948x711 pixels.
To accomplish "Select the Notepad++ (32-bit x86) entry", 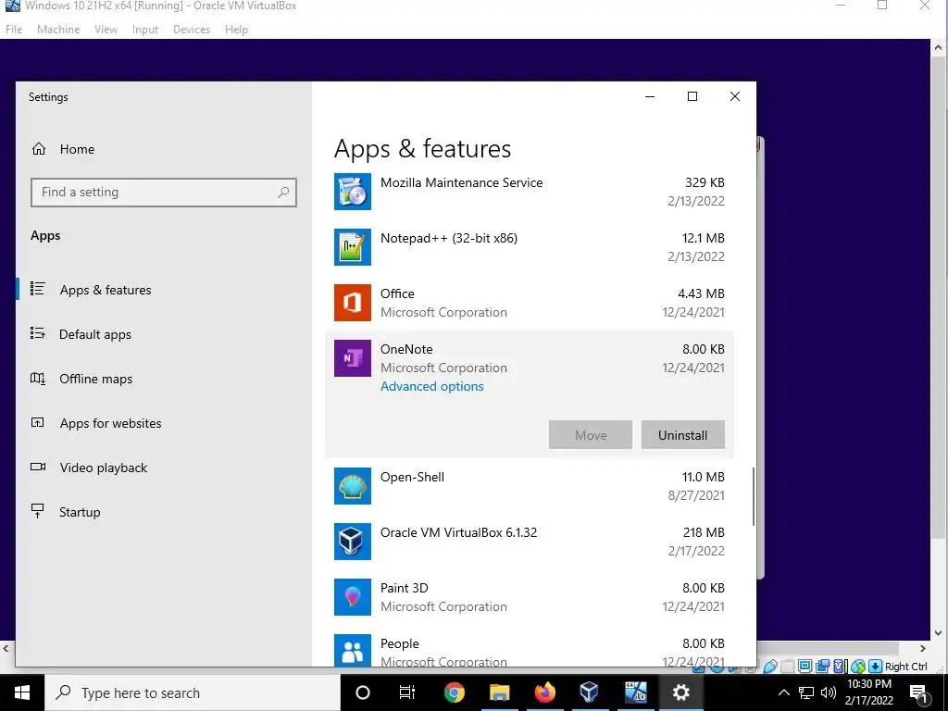I will tap(449, 238).
